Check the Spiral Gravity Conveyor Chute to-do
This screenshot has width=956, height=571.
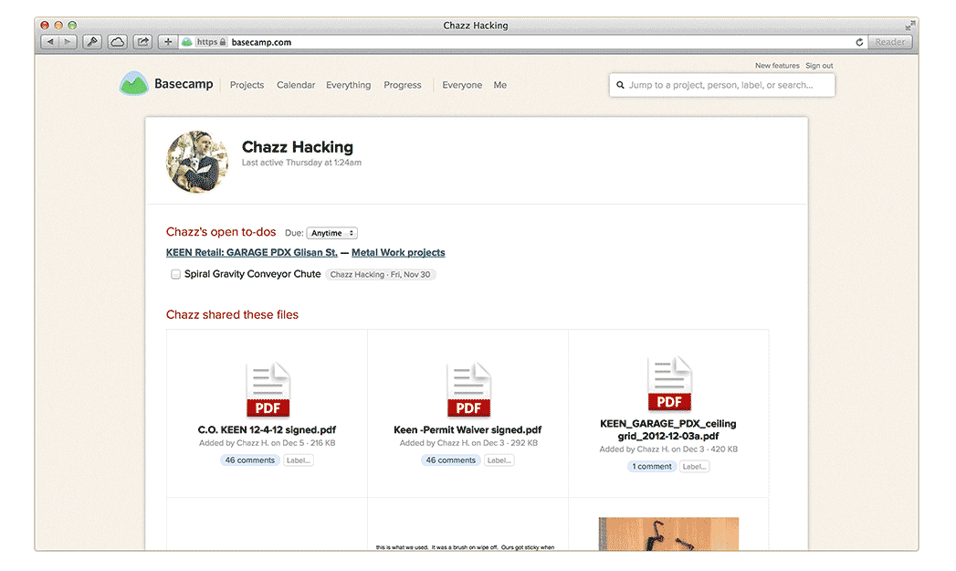[x=175, y=274]
